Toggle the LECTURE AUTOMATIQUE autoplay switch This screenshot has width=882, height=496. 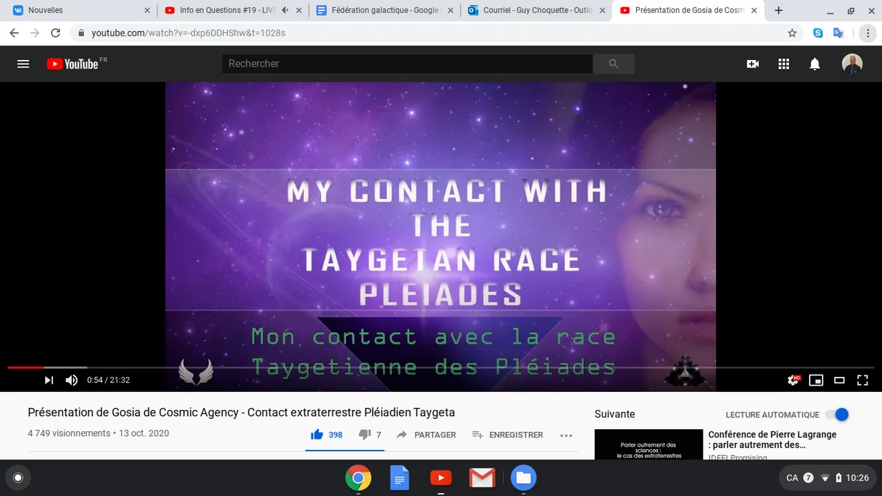[x=837, y=415]
